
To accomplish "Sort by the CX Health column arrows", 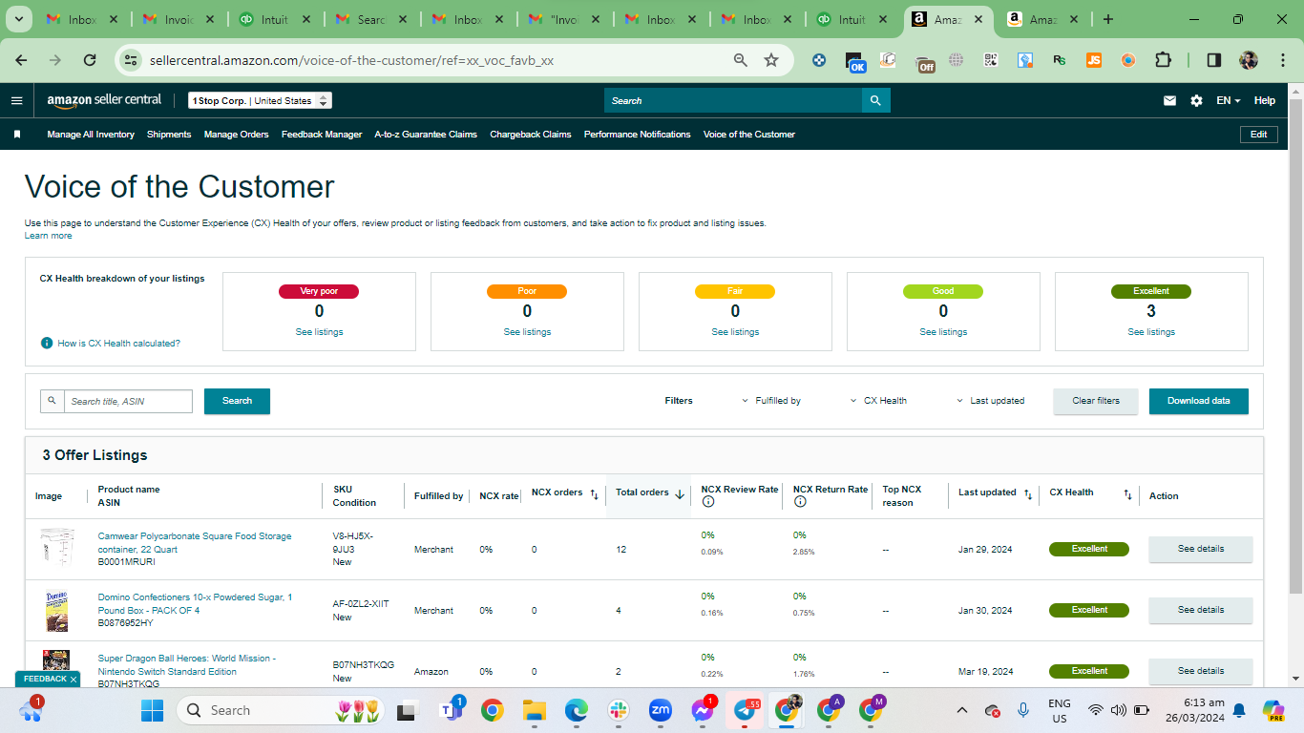I will coord(1127,494).
